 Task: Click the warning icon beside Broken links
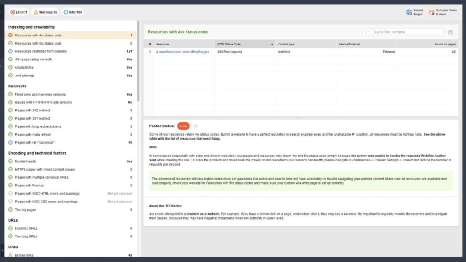pyautogui.click(x=10, y=255)
